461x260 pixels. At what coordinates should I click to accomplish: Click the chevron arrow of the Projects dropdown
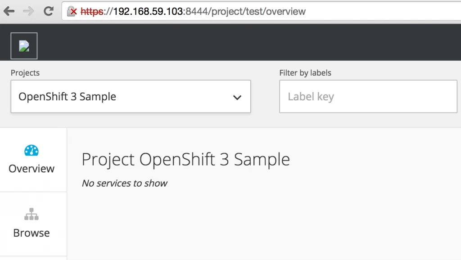[237, 97]
